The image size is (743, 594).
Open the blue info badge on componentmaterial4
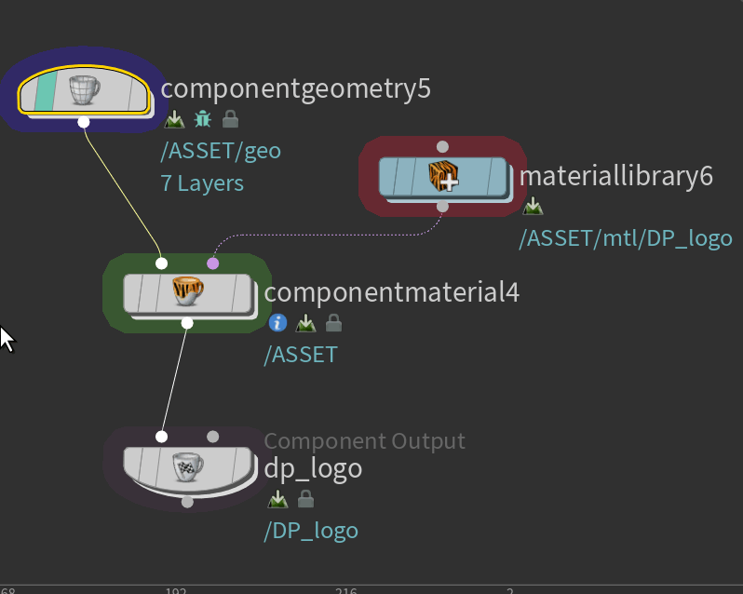[277, 323]
